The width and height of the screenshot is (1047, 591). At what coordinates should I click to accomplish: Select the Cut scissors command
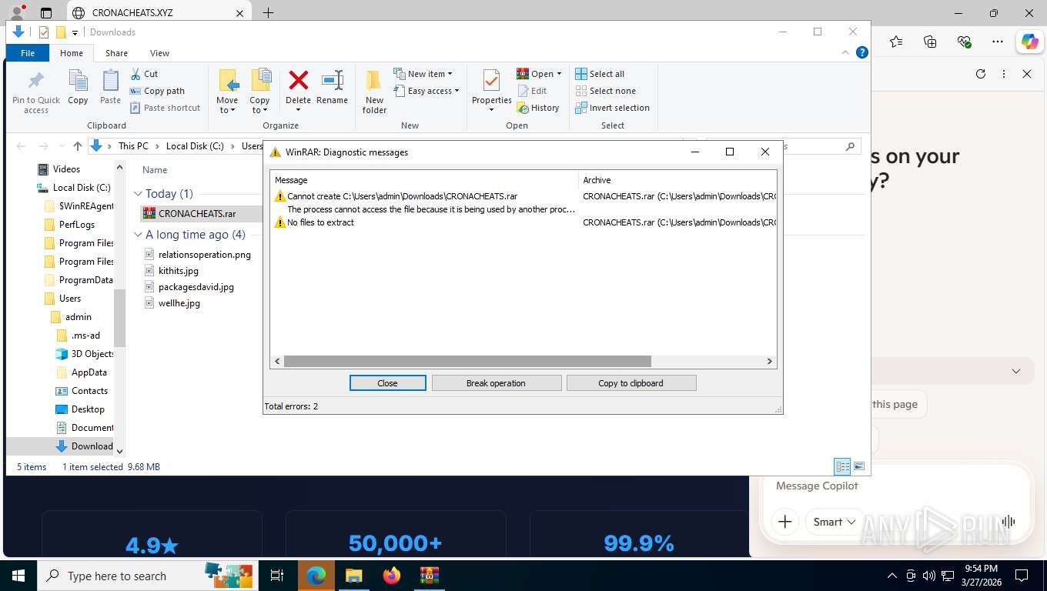144,74
